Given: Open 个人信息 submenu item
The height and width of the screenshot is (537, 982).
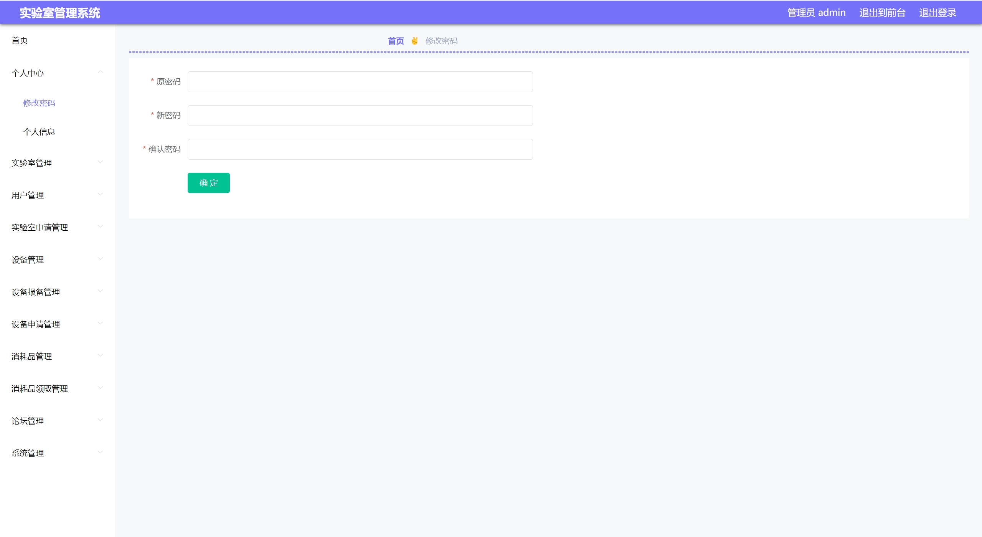Looking at the screenshot, I should [39, 132].
